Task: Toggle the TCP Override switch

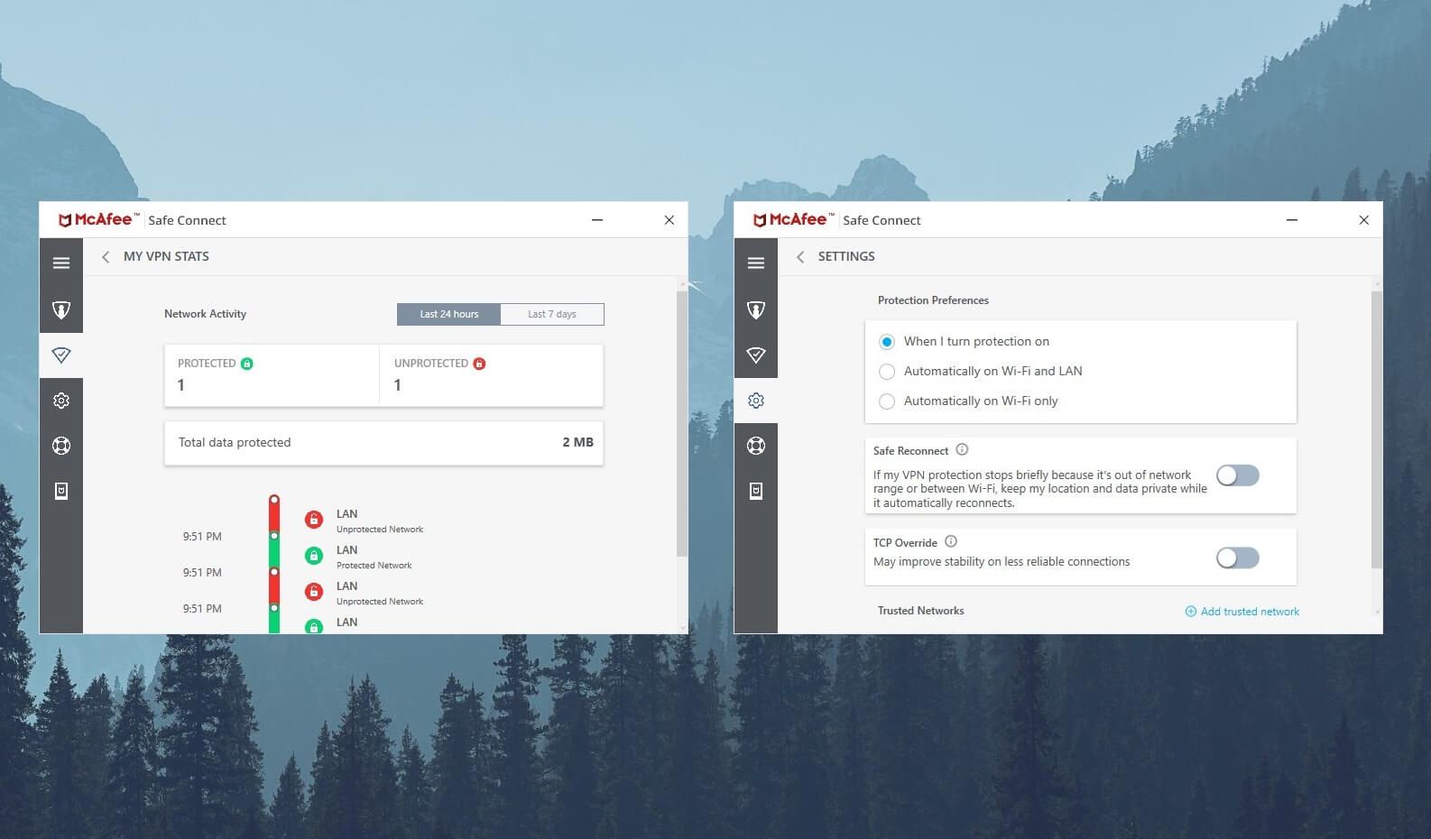Action: (x=1238, y=558)
